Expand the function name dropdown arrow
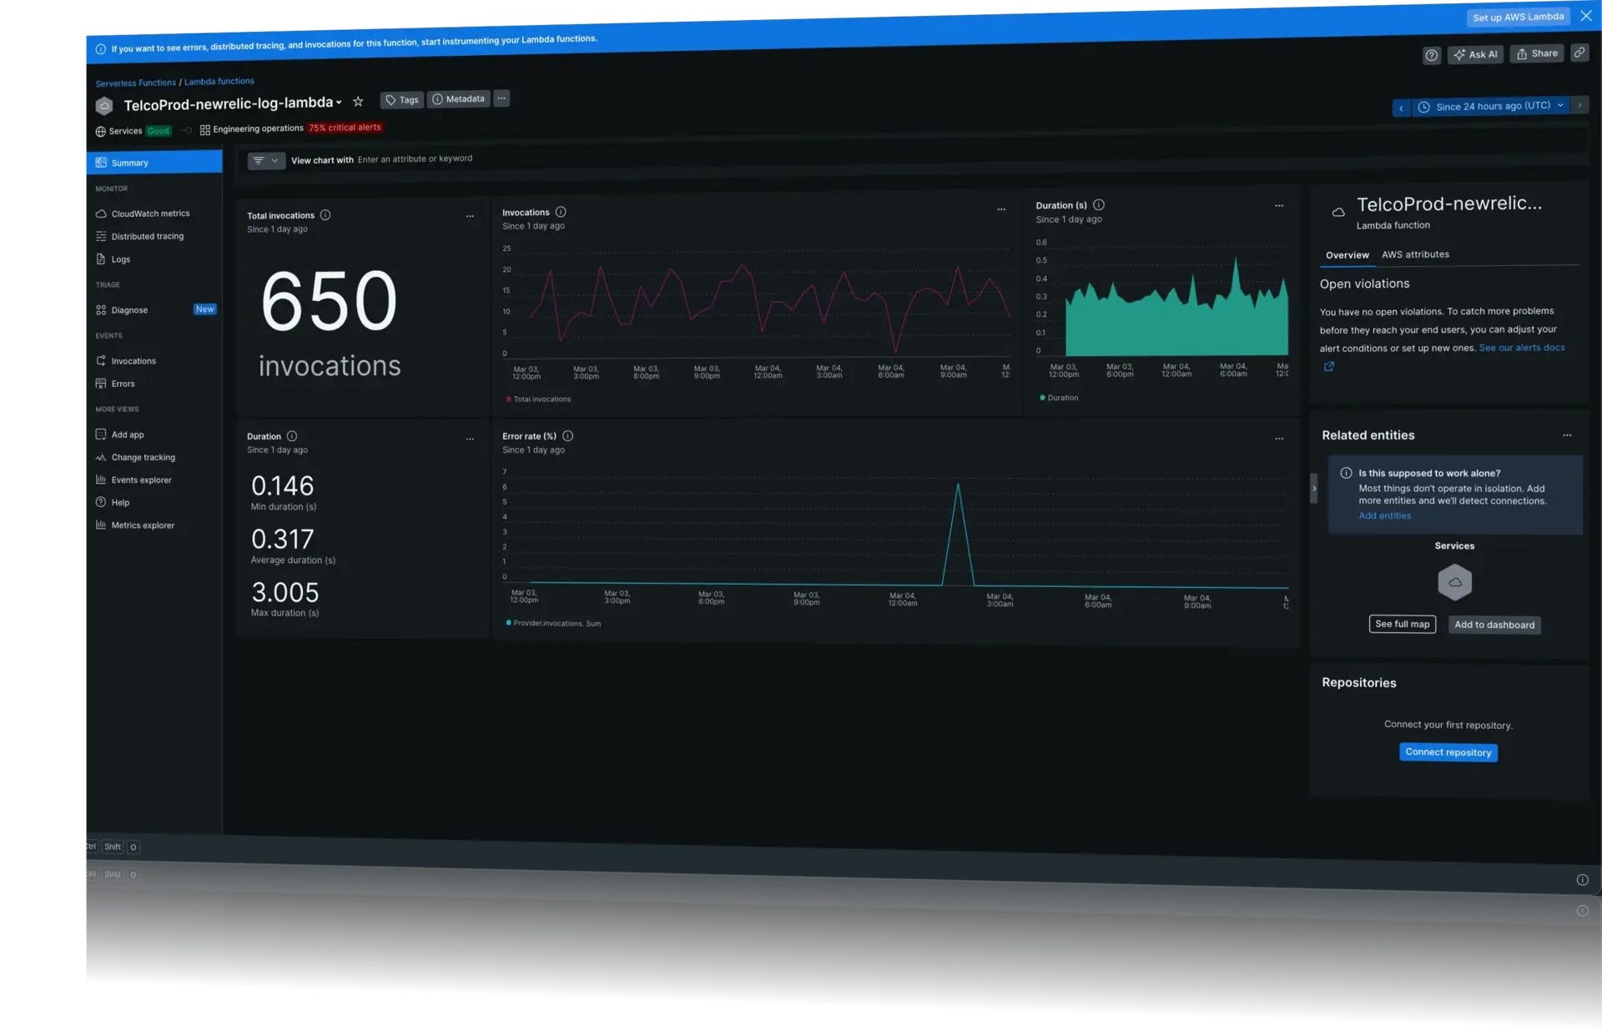The image size is (1602, 1030). click(x=339, y=103)
